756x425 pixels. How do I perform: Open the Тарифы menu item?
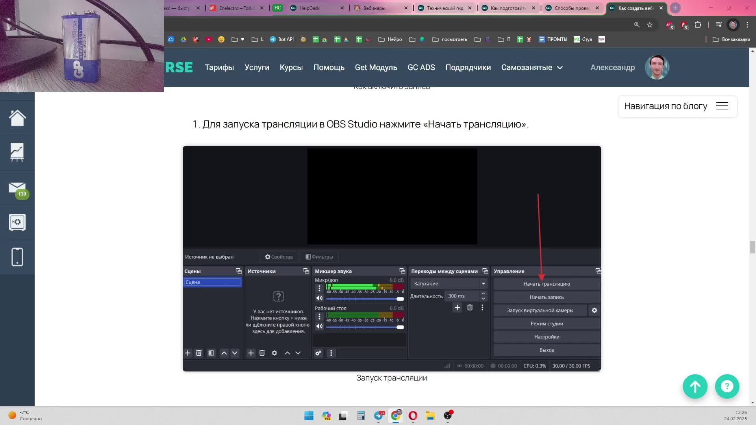219,67
